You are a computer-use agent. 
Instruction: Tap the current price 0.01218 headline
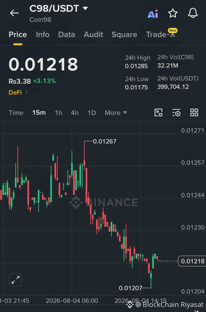(43, 64)
